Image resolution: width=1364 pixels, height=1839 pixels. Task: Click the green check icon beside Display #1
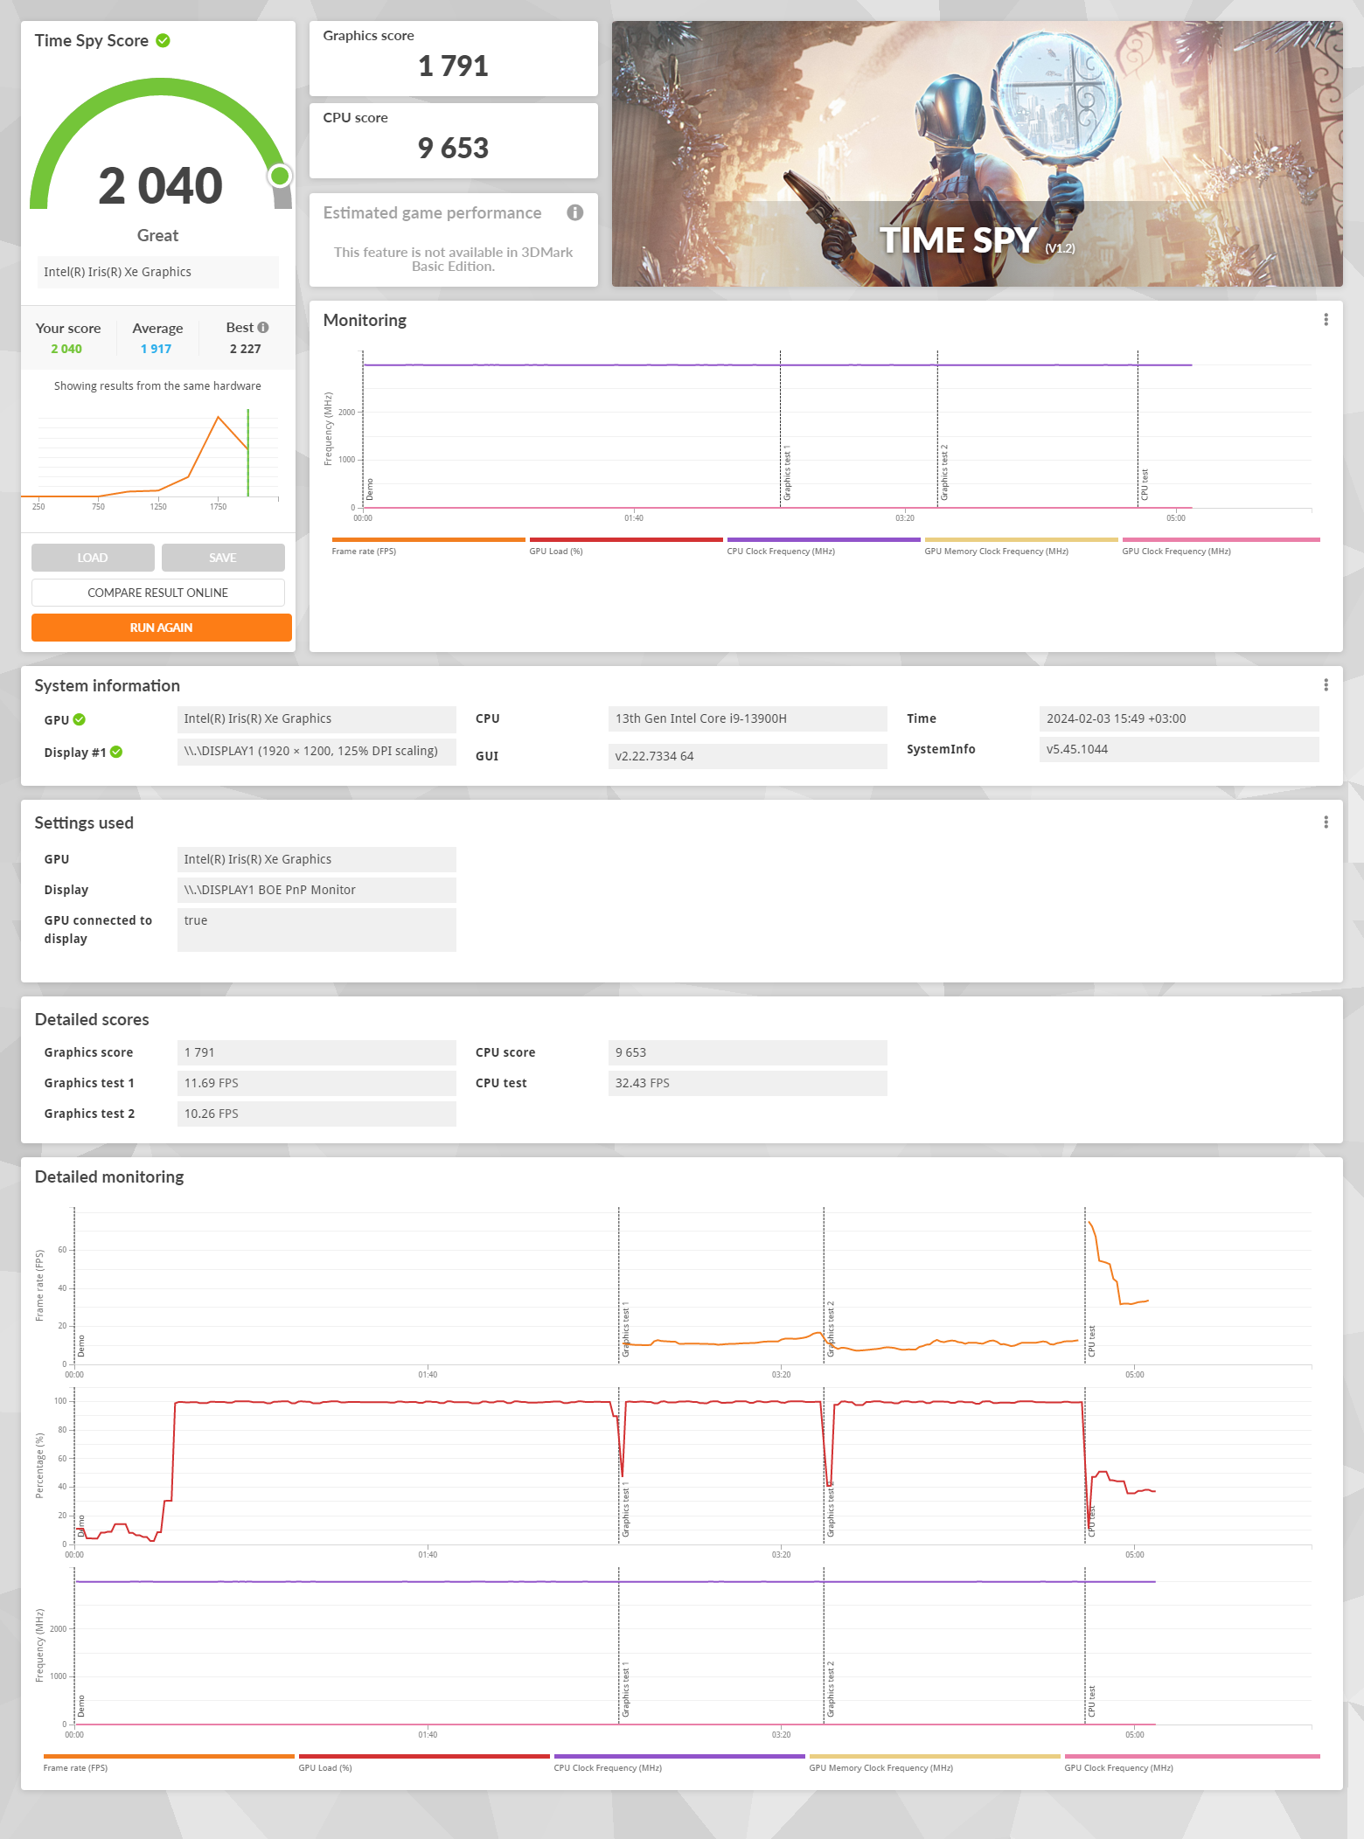pyautogui.click(x=117, y=752)
